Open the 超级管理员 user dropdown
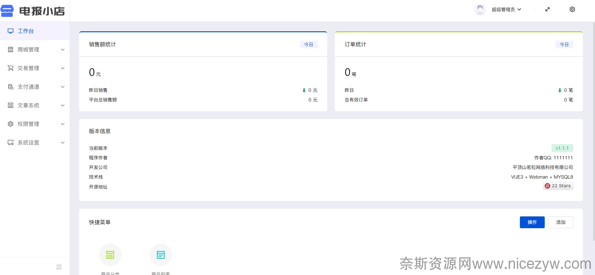The width and height of the screenshot is (595, 275). click(506, 10)
